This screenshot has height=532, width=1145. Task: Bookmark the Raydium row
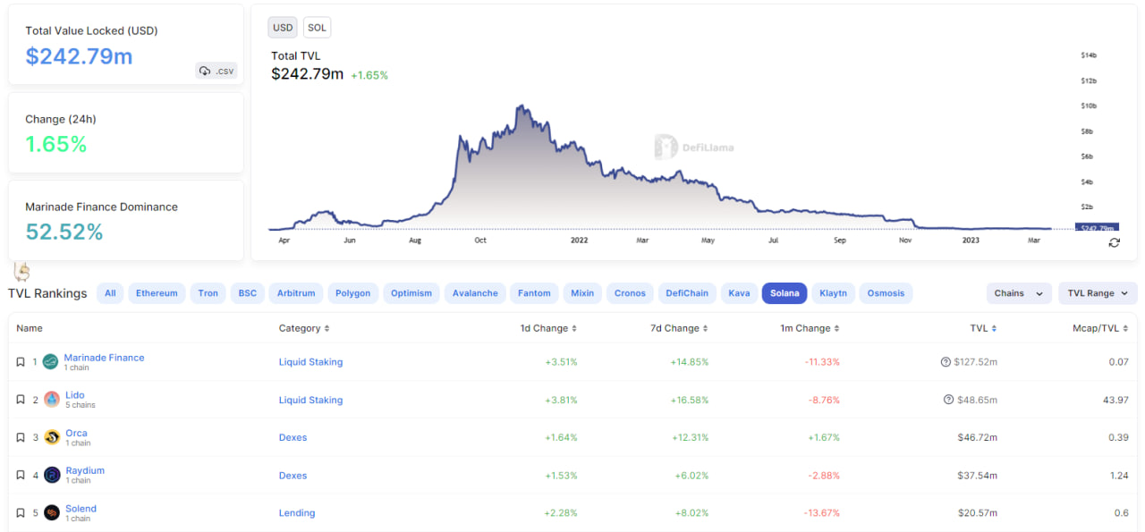(21, 475)
